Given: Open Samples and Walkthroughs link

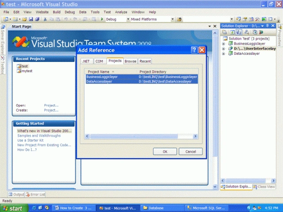Looking at the screenshot, I should [x=39, y=135].
